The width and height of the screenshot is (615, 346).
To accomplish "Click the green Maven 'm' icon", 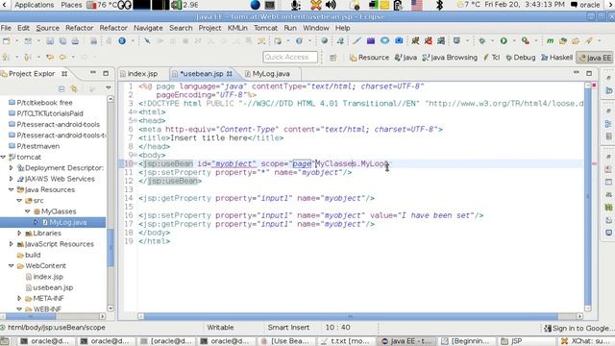I will [x=550, y=40].
